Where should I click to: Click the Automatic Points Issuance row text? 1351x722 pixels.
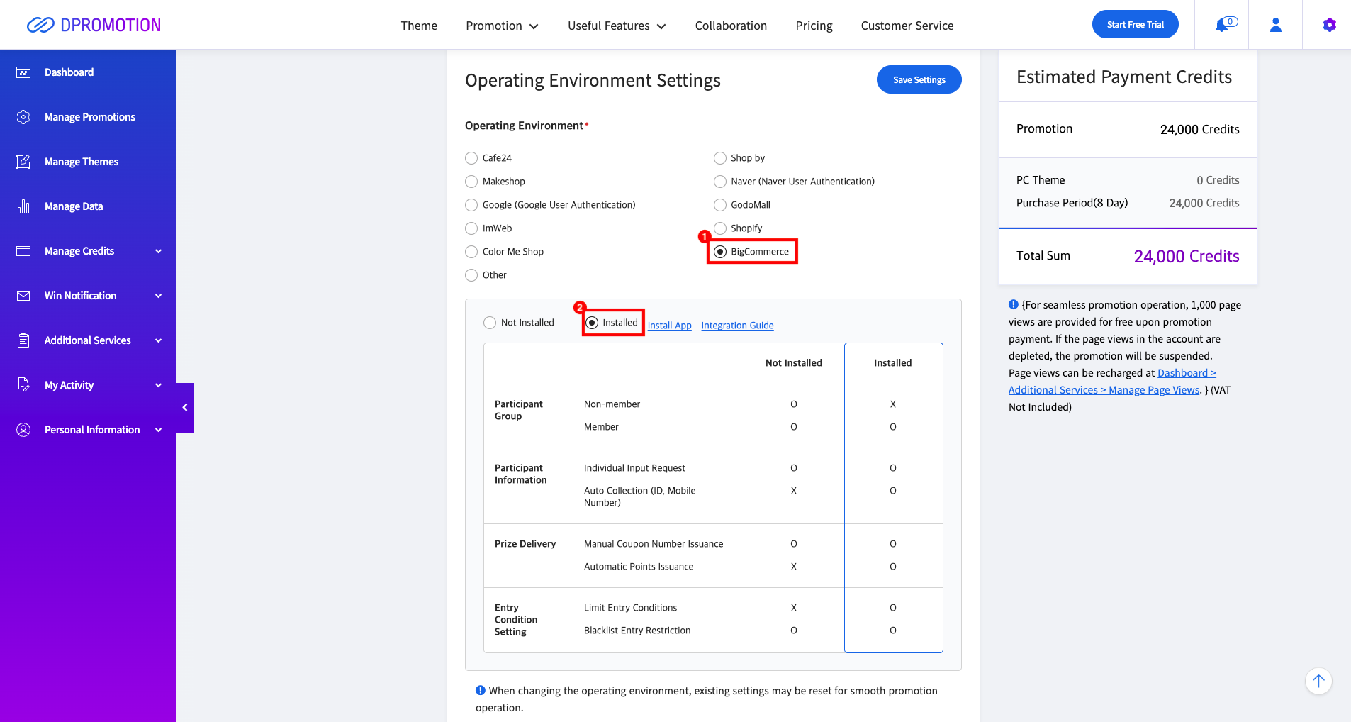(639, 567)
